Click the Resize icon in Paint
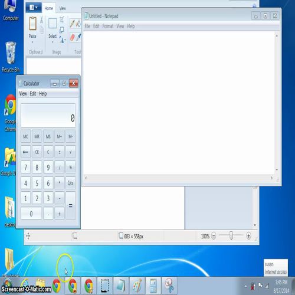The image size is (295, 295). coord(61,29)
